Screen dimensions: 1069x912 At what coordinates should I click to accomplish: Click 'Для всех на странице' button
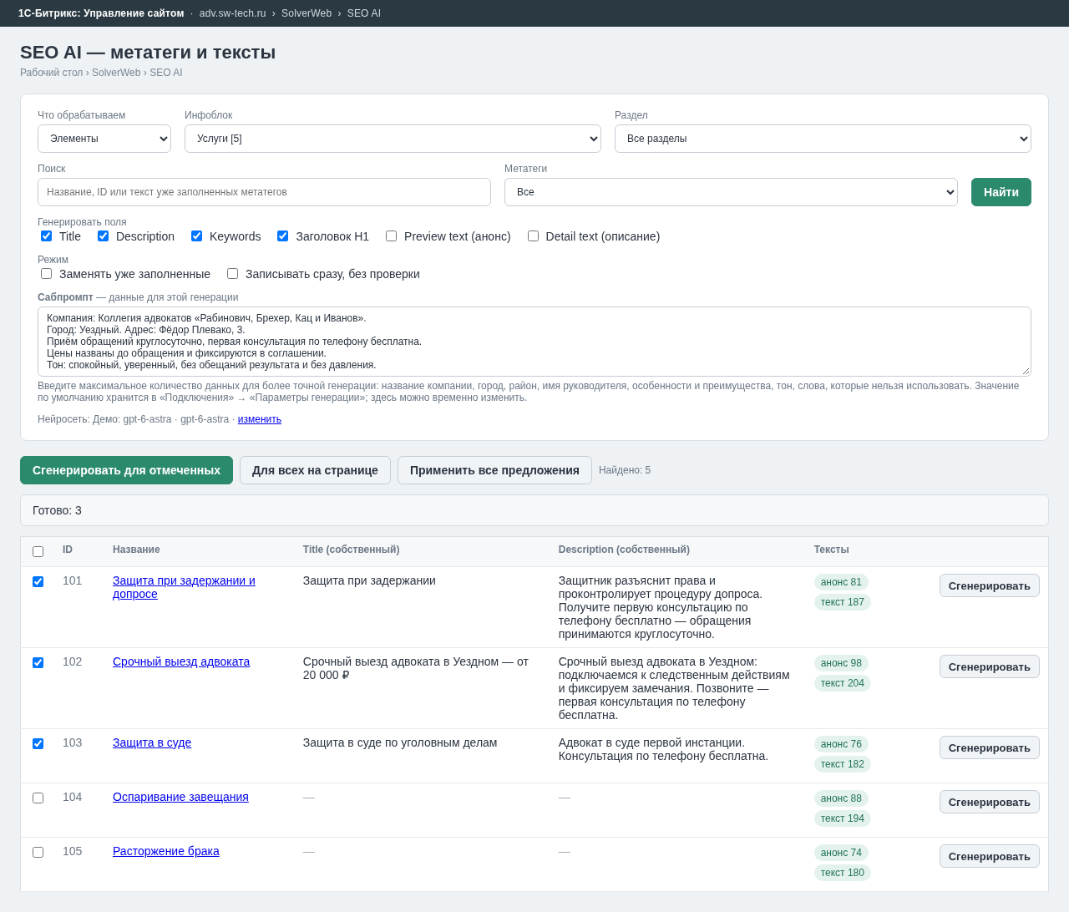click(x=315, y=470)
